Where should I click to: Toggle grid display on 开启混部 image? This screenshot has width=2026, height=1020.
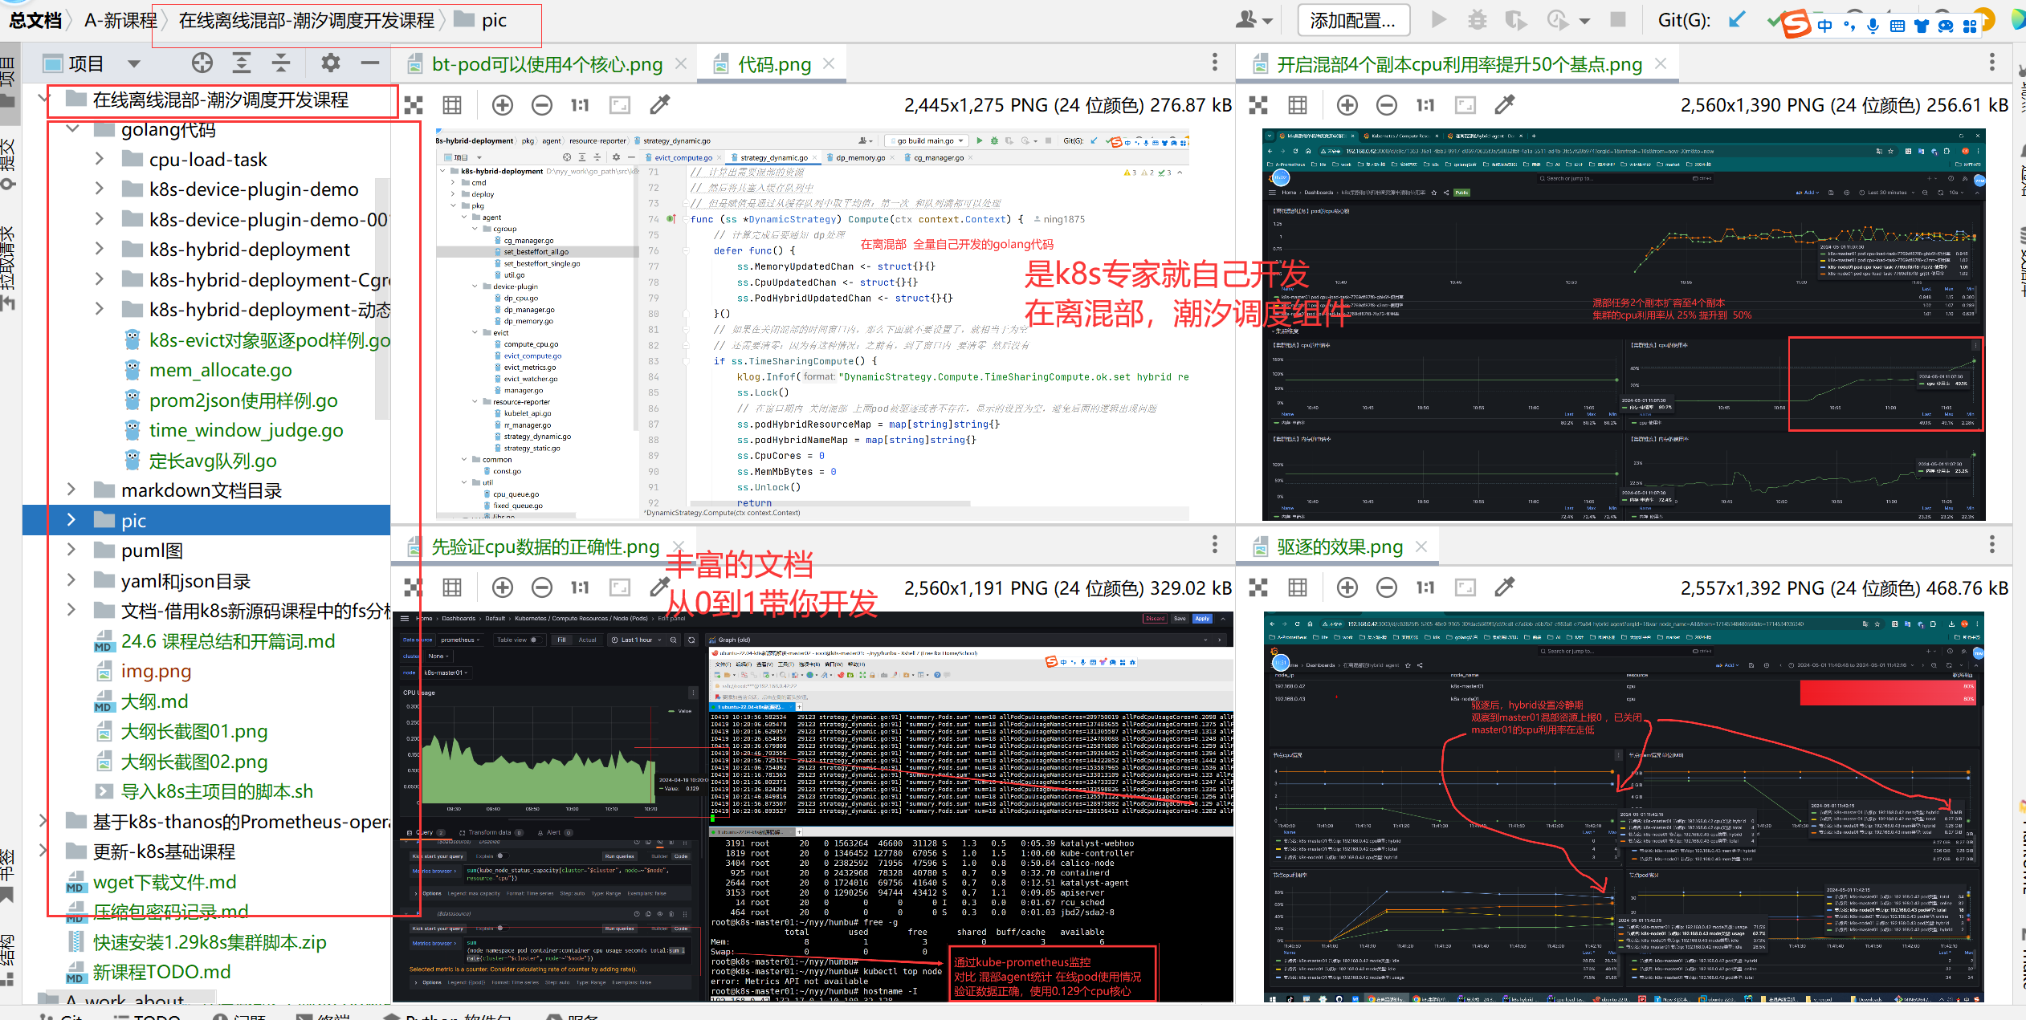1298,105
